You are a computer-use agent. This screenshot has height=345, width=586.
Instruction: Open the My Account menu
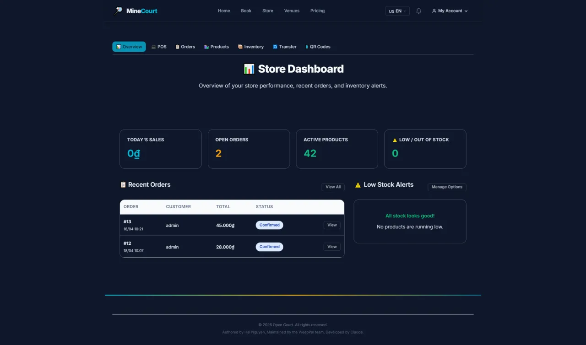[x=450, y=11]
